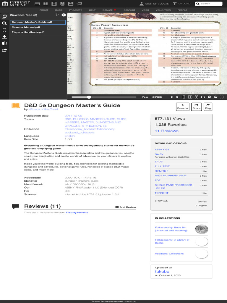Click the upload arrow icon
The height and width of the screenshot is (303, 227).
(x=175, y=4)
